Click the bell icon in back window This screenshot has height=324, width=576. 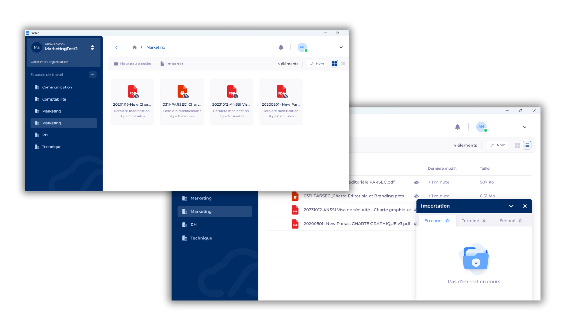point(457,127)
